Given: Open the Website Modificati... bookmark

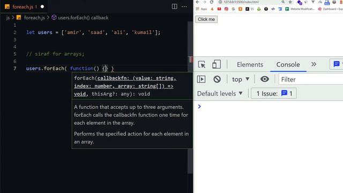Looking at the screenshot, I should (x=300, y=9).
